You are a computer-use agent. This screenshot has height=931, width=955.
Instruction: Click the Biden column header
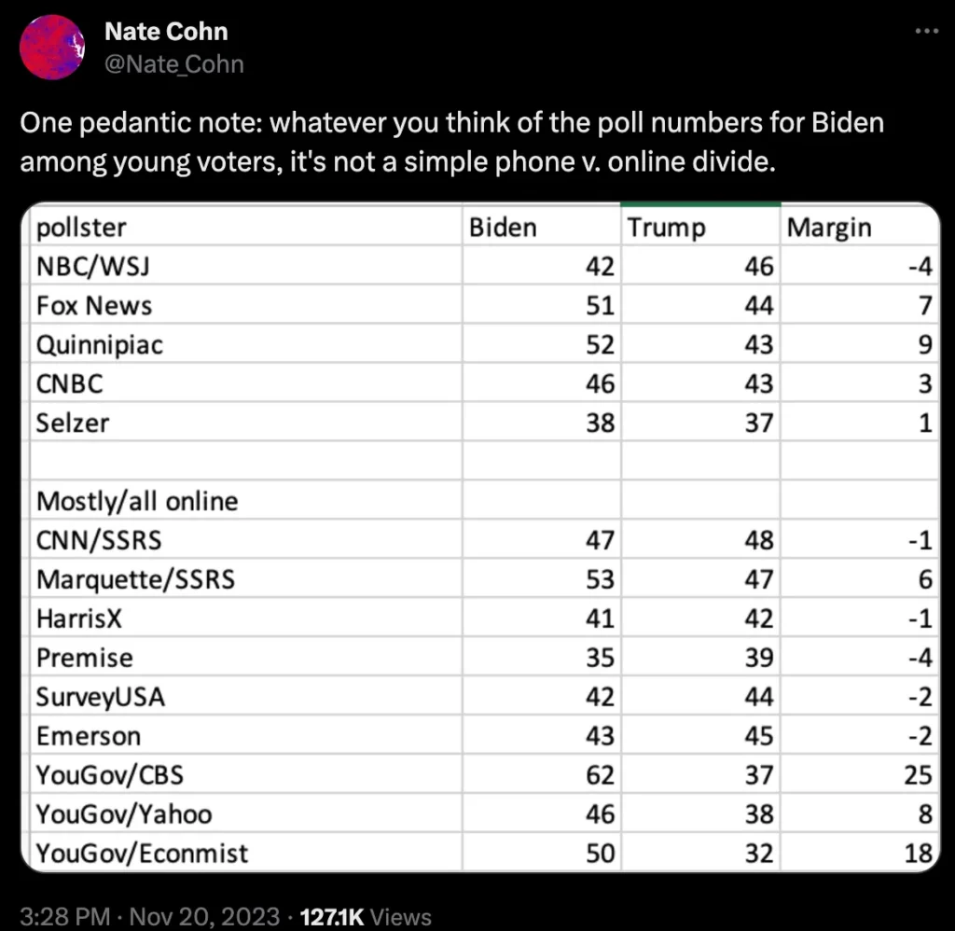coord(503,227)
